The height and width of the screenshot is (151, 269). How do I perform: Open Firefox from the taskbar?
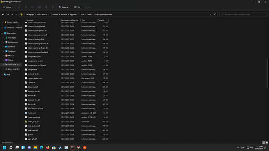pyautogui.click(x=48, y=147)
